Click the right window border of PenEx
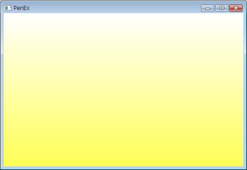 pyautogui.click(x=245, y=89)
